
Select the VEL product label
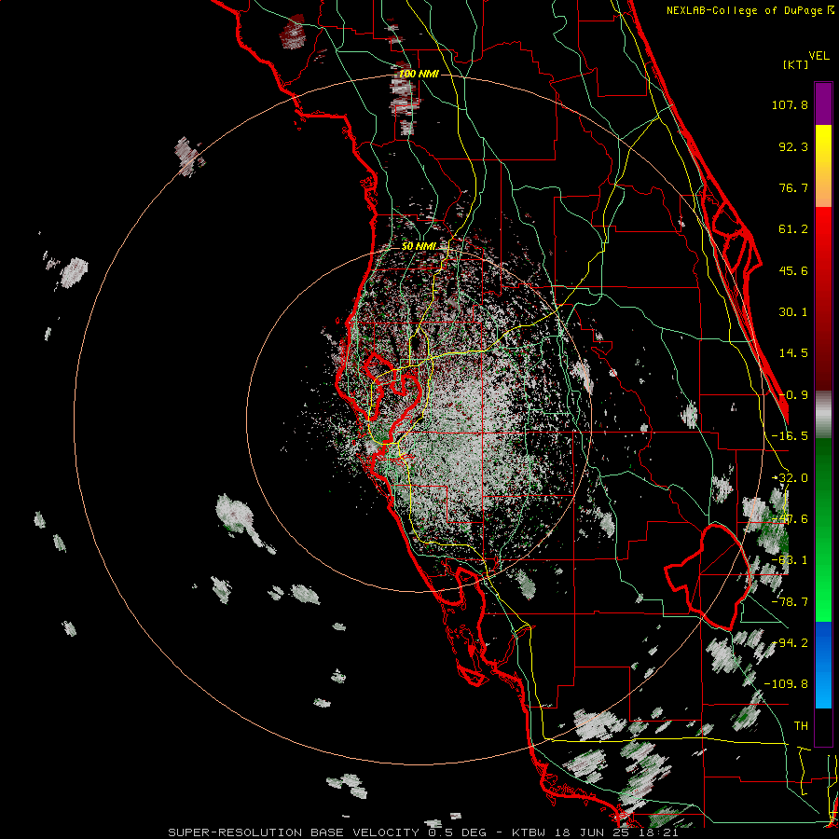(x=818, y=56)
